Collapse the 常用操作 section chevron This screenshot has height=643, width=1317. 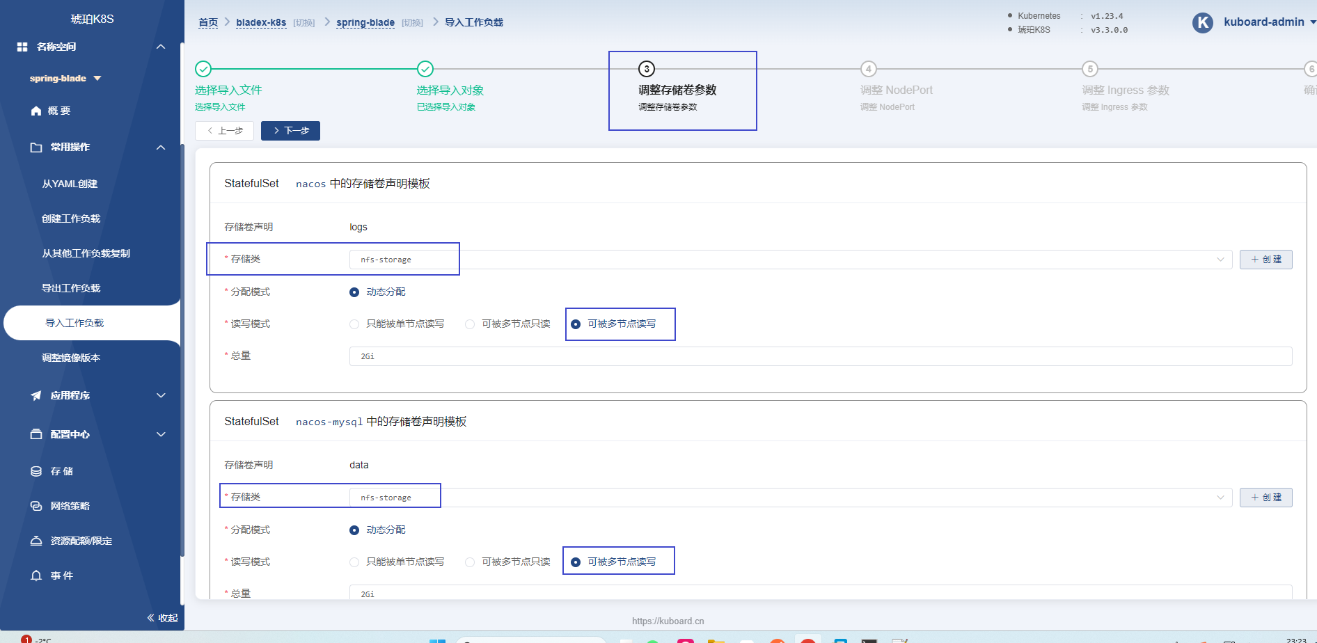pos(161,148)
